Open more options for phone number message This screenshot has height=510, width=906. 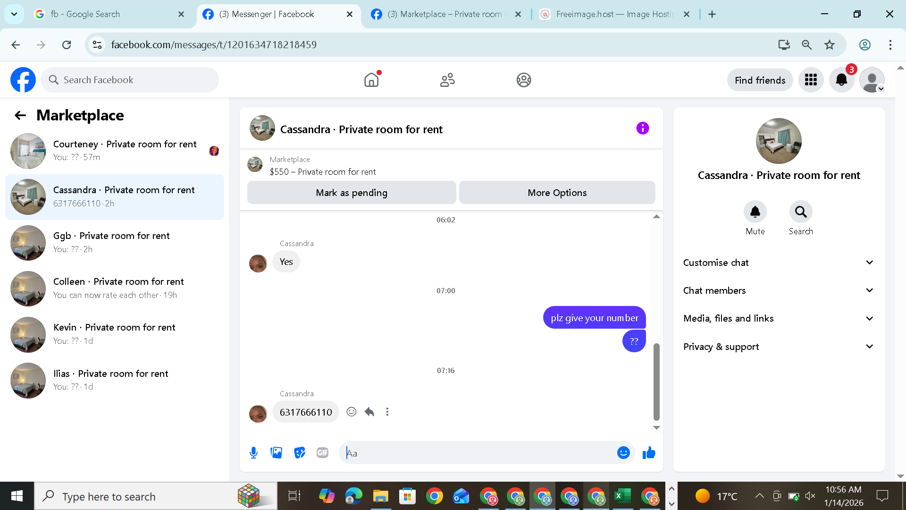click(x=387, y=412)
